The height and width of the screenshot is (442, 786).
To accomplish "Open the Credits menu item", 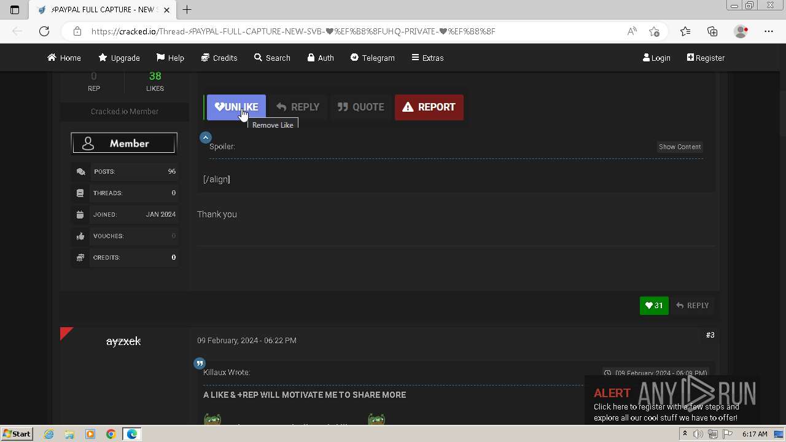I will tap(219, 58).
